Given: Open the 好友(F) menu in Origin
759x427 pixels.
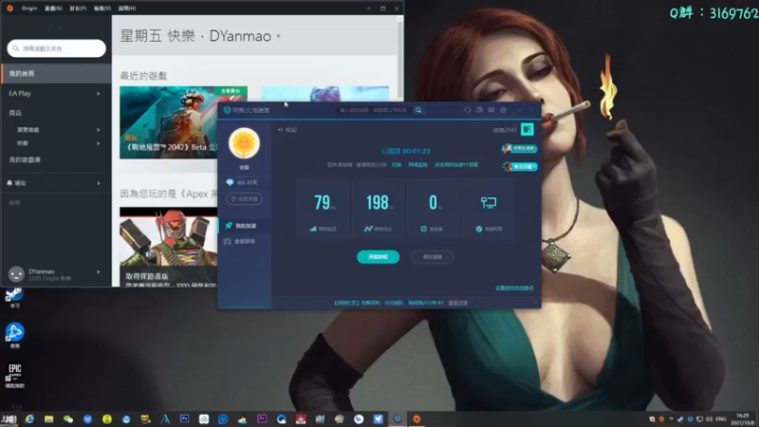Looking at the screenshot, I should point(78,9).
